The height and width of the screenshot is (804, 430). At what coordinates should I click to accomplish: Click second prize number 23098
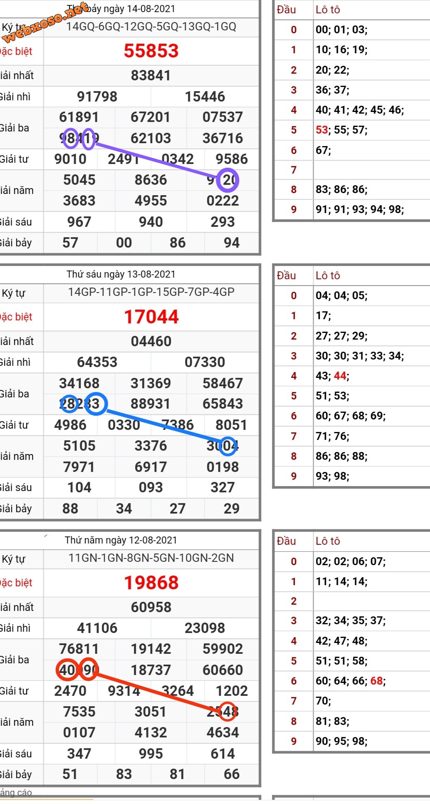coord(205,628)
